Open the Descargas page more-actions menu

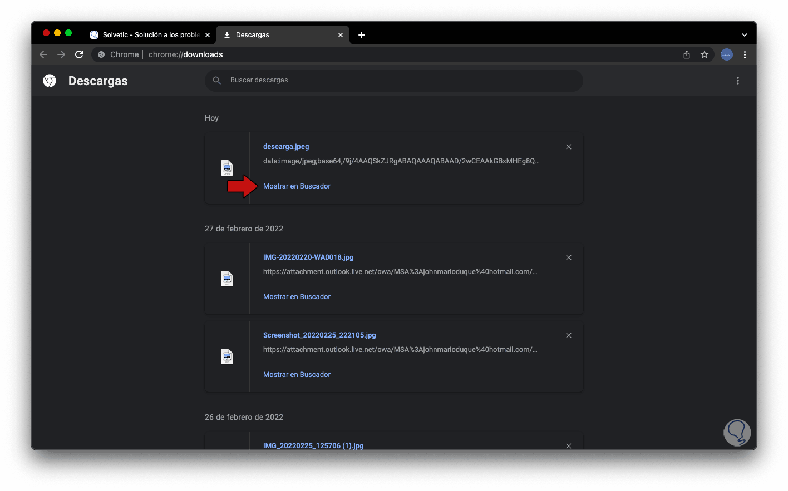pyautogui.click(x=738, y=81)
